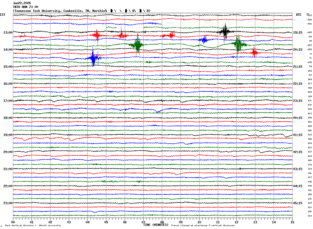This screenshot has width=313, height=229.
Task: Click the DC offset value -155
Action: tap(309, 62)
